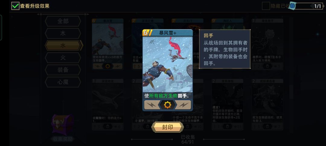Click the skull icon on bottom-right card
This screenshot has height=146, width=326.
(x=267, y=126)
